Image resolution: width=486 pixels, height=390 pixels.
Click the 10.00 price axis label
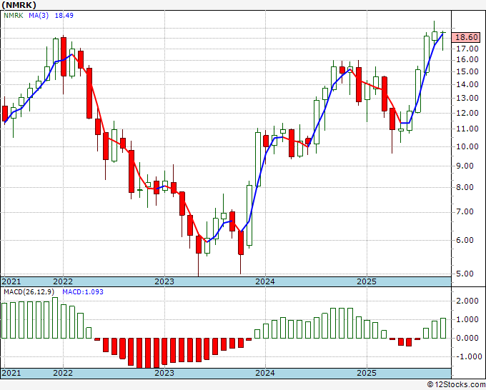click(467, 146)
